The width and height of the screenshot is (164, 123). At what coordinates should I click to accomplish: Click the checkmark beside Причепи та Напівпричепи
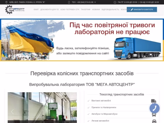point(88,108)
